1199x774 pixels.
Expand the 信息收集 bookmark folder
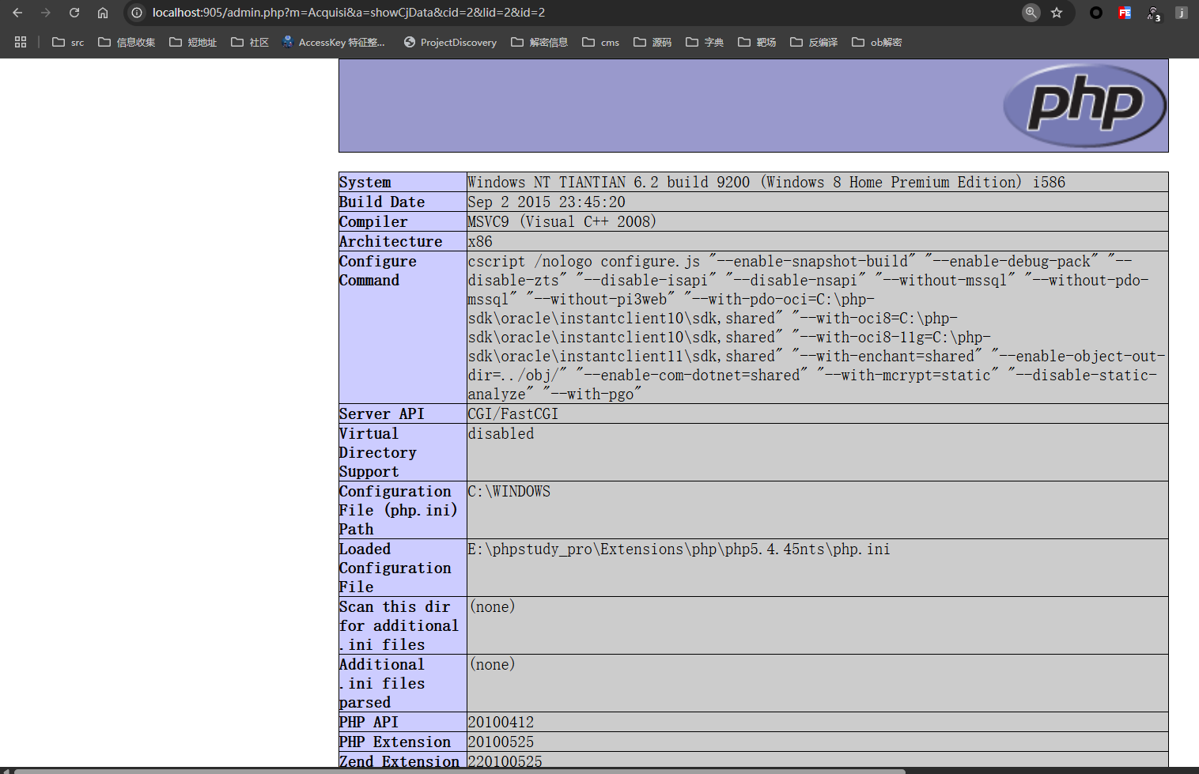click(127, 42)
